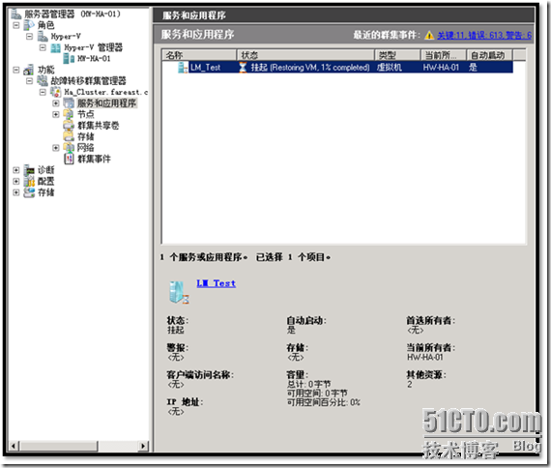Screen dimensions: 551x468
Task: Click the bottom-level 存储 storage icon
Action: click(x=29, y=192)
